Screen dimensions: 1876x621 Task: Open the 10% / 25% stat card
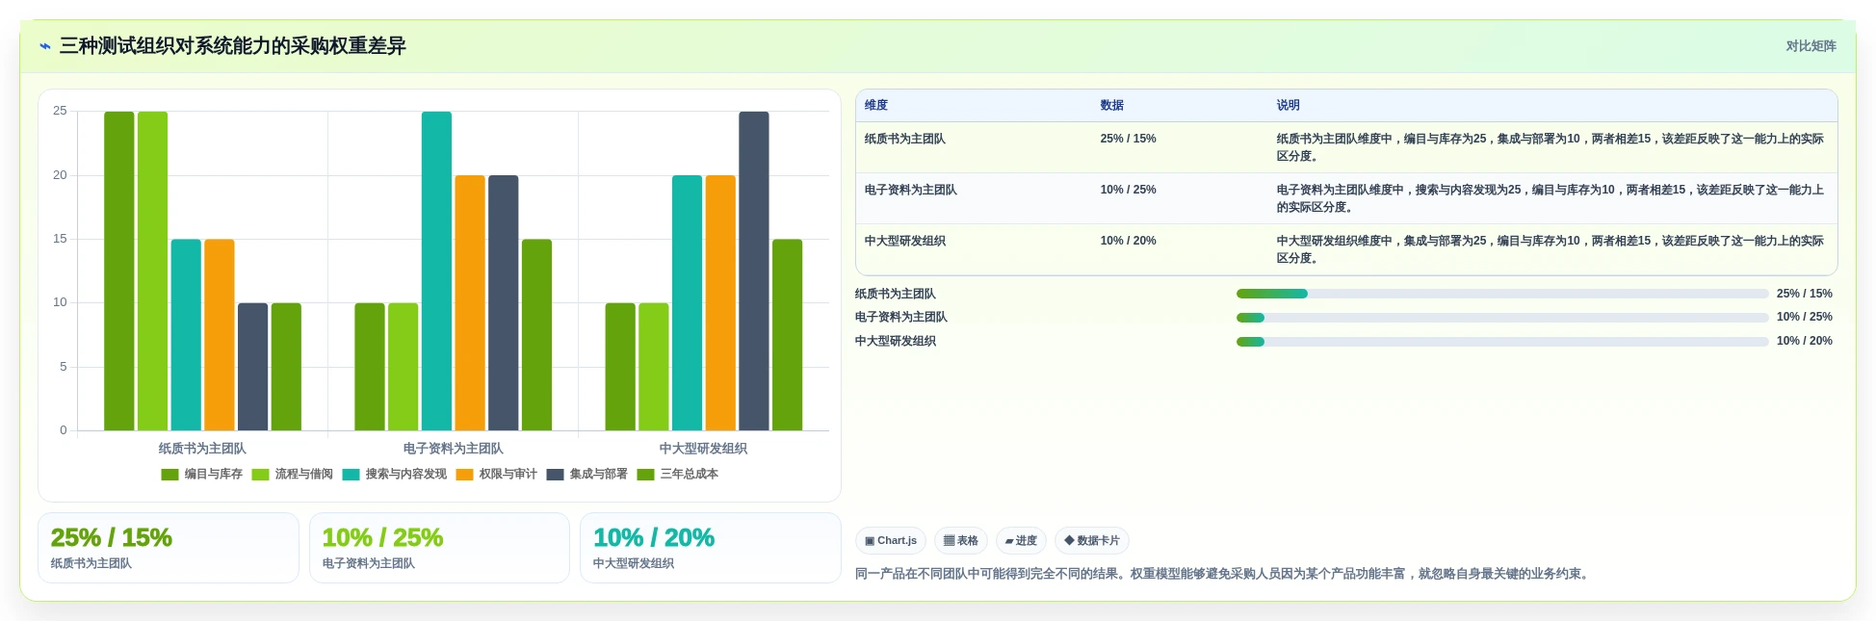pyautogui.click(x=439, y=548)
